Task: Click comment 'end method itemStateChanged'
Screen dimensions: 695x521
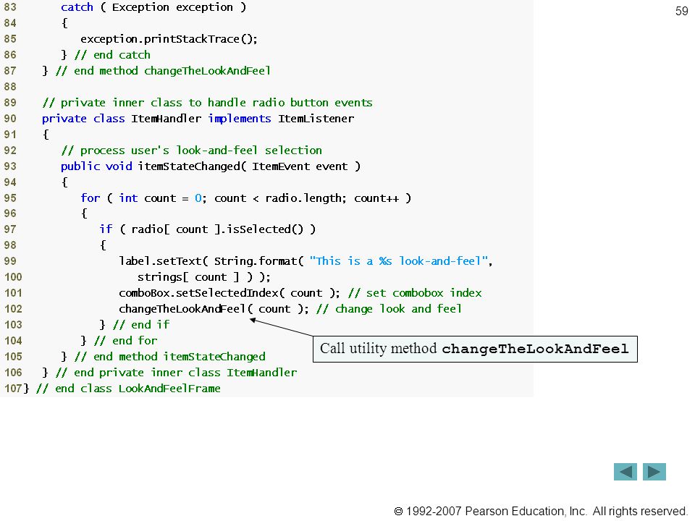Action: [x=169, y=357]
